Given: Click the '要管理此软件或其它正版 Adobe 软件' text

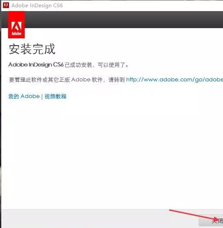Looking at the screenshot, I should [56, 80].
